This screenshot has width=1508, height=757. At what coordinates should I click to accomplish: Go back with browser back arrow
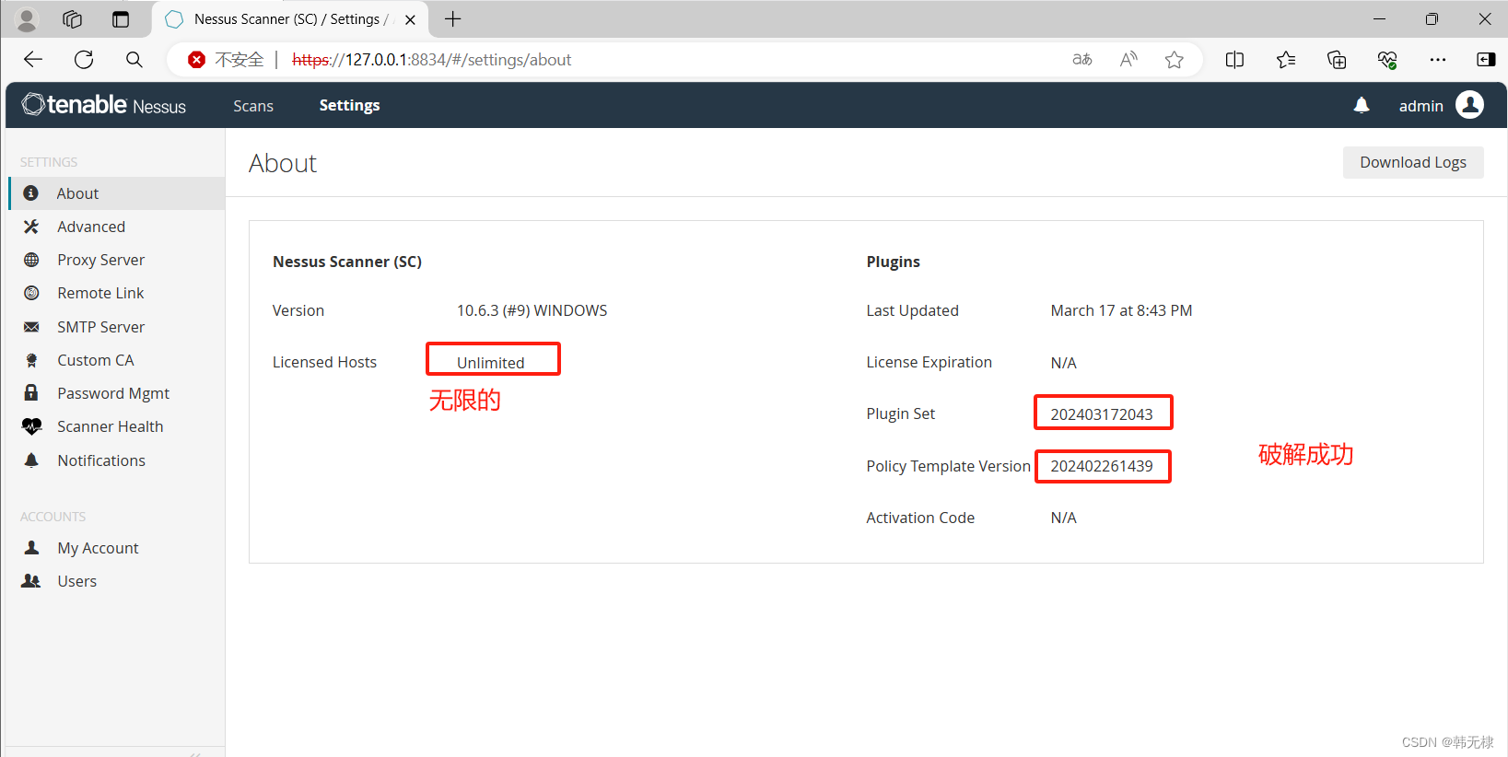[x=33, y=60]
